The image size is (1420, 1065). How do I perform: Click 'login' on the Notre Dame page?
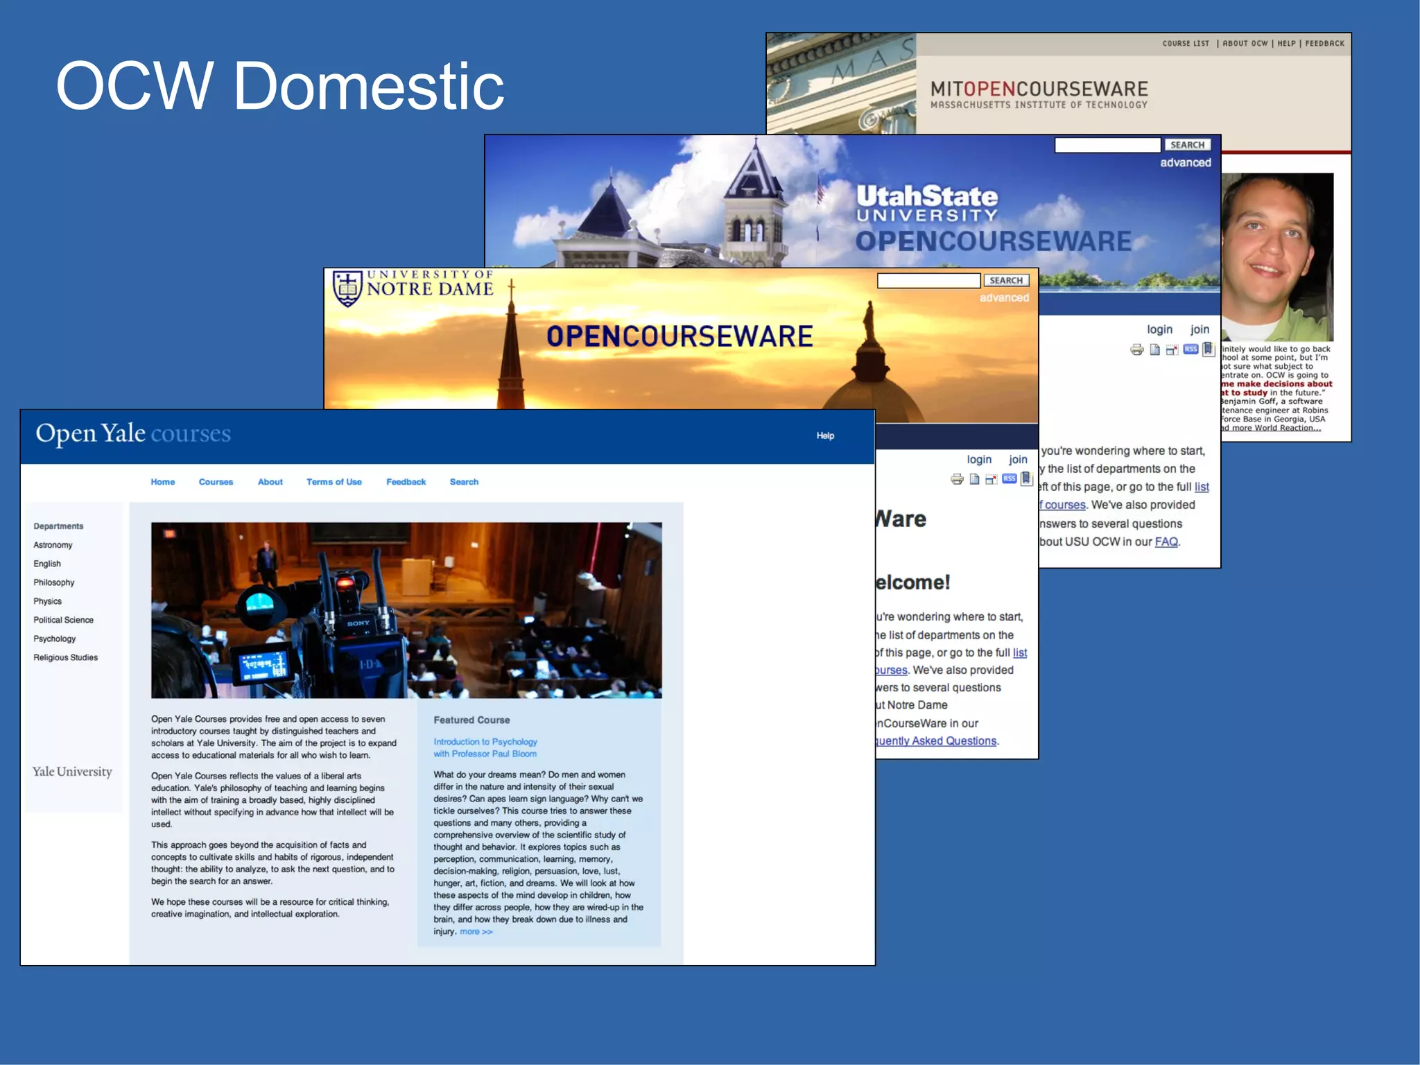click(x=979, y=459)
